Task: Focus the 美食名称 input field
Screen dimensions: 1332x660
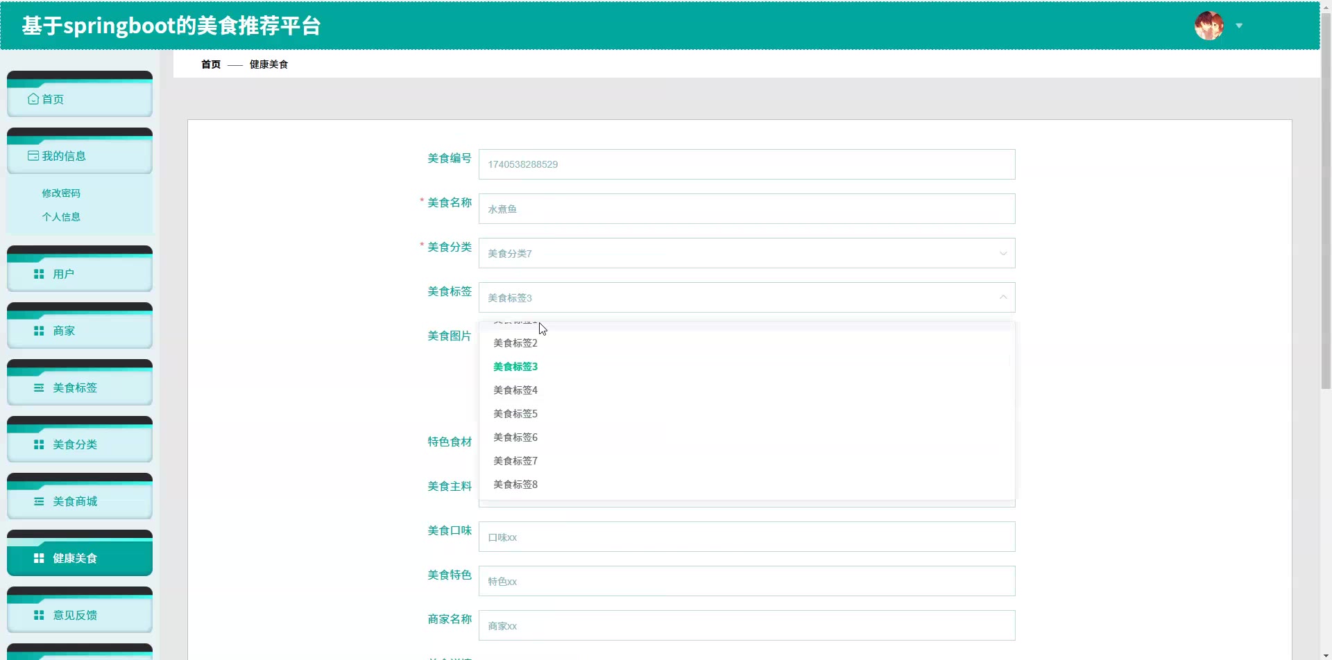Action: [x=746, y=209]
